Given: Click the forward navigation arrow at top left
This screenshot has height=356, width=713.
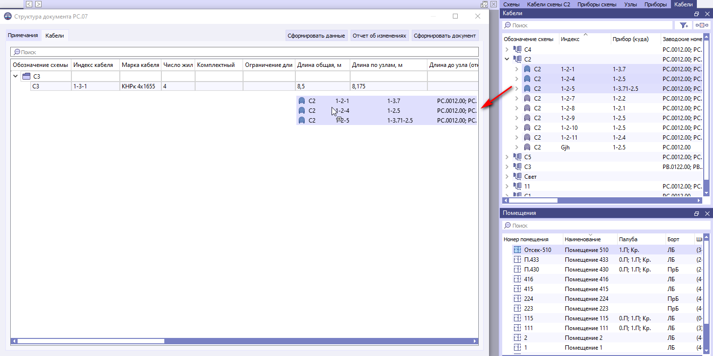Looking at the screenshot, I should (x=38, y=4).
